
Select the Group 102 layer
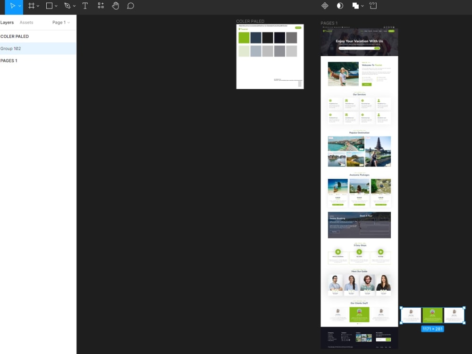click(x=38, y=49)
